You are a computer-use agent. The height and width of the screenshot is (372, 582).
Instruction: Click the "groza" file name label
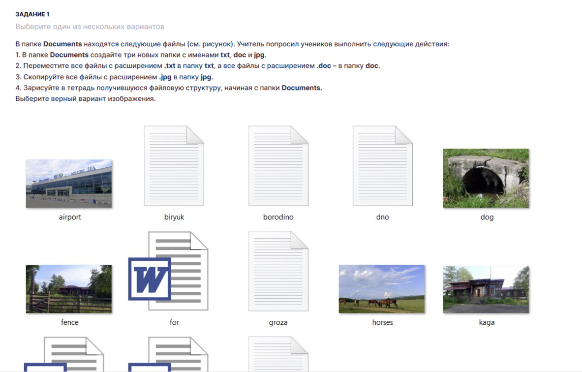click(278, 323)
